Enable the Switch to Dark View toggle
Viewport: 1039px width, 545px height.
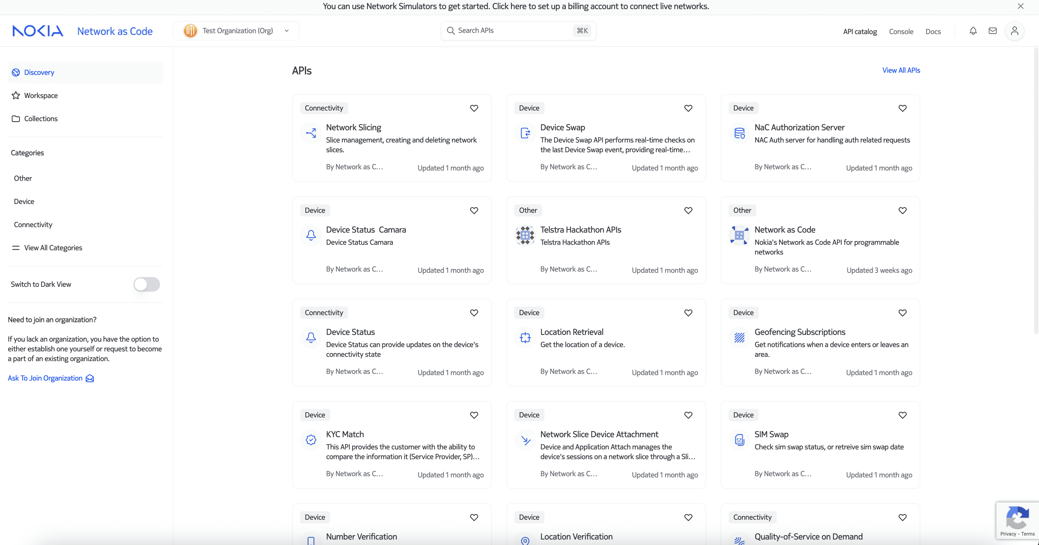(x=146, y=284)
